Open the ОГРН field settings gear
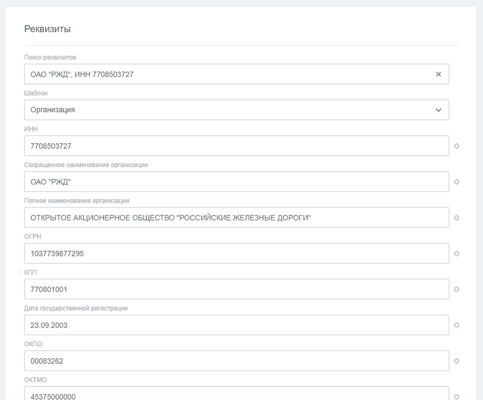 pos(456,253)
